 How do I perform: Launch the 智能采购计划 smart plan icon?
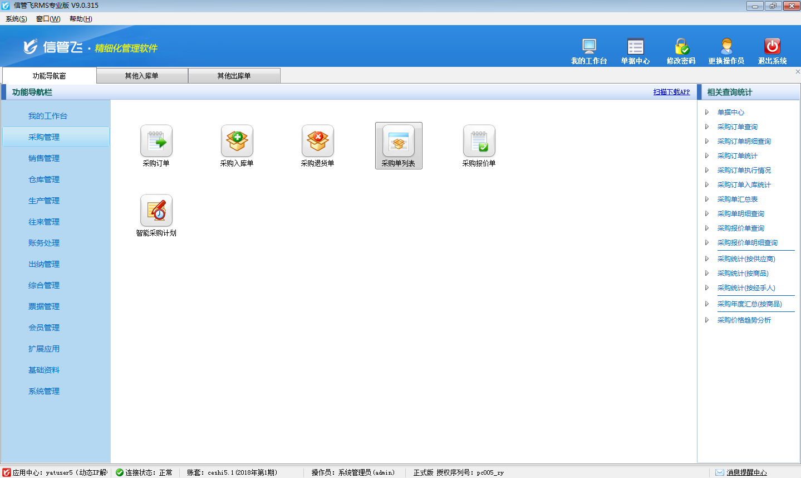click(x=156, y=211)
